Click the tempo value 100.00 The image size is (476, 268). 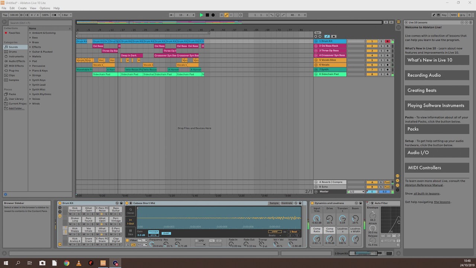pos(14,15)
